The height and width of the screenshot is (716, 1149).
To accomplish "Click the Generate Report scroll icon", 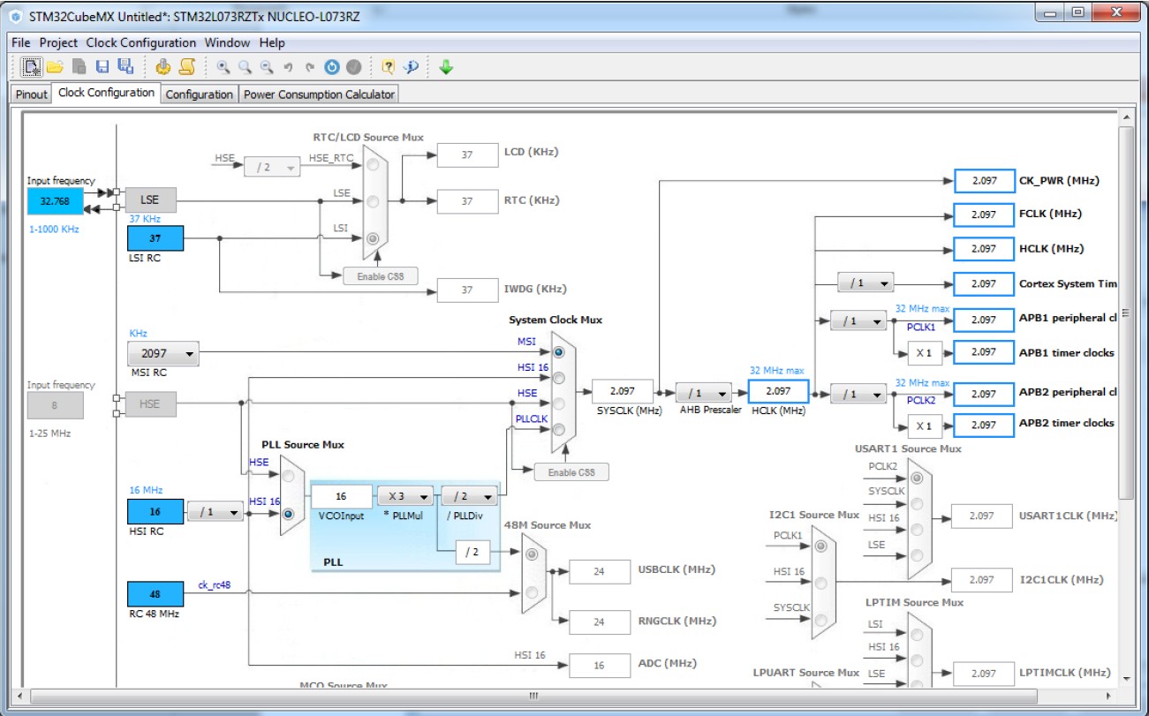I will coord(187,66).
